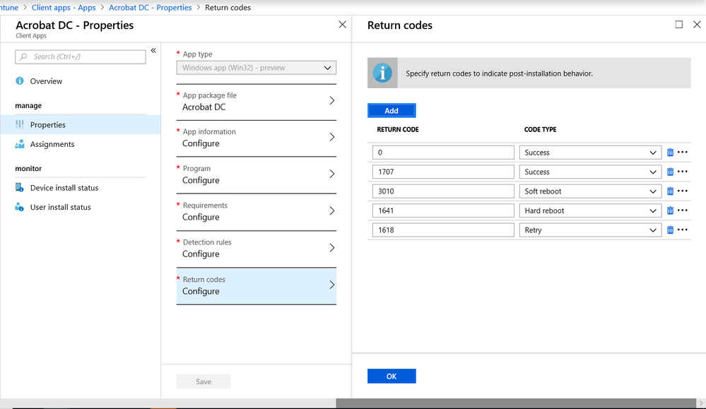Edit the return code 1707 field
The image size is (706, 409).
click(x=443, y=172)
